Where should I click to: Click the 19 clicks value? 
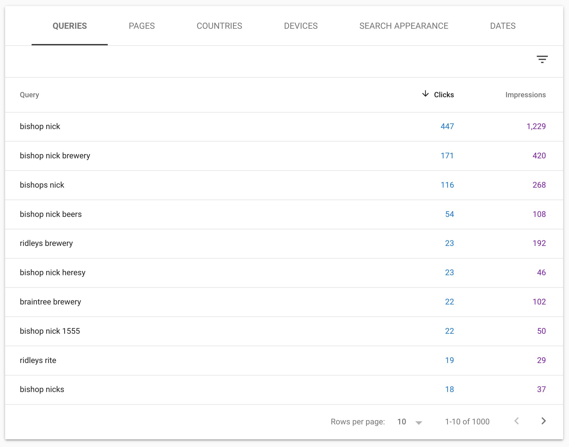pyautogui.click(x=449, y=360)
